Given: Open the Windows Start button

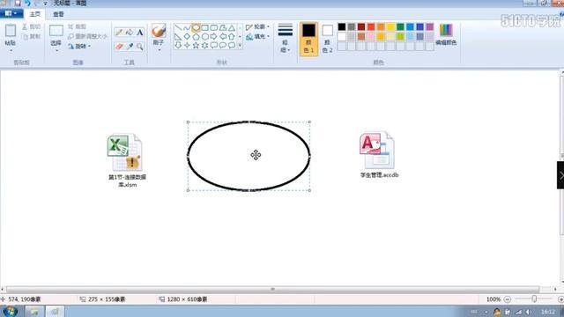Looking at the screenshot, I should (11, 311).
